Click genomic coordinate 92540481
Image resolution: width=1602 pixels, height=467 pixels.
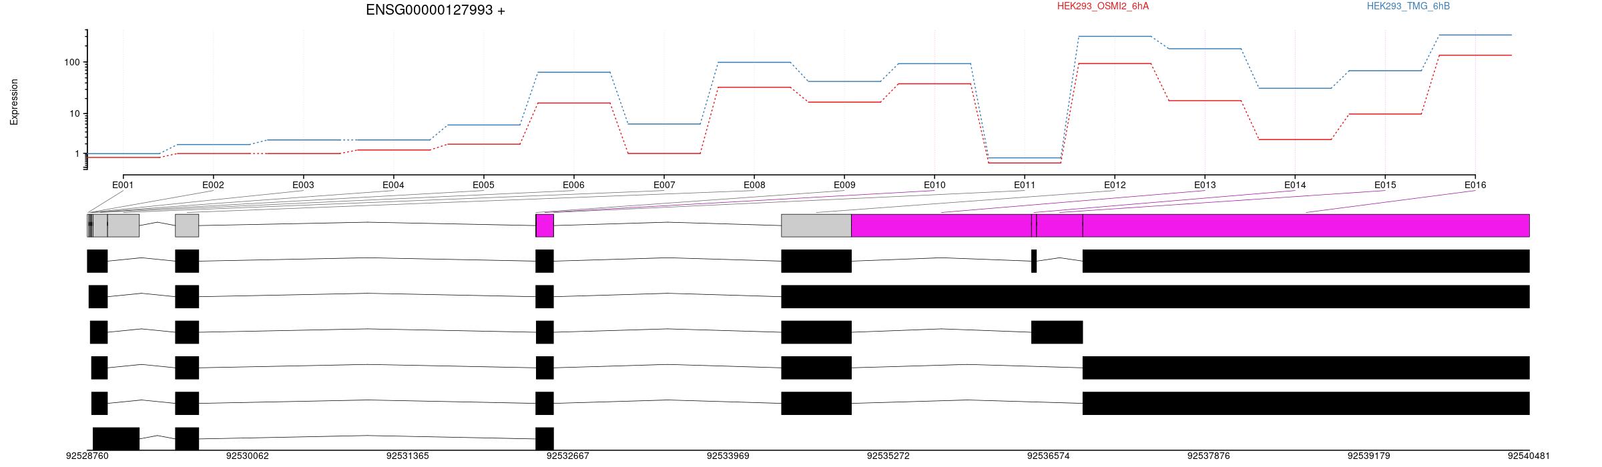[x=1529, y=456]
